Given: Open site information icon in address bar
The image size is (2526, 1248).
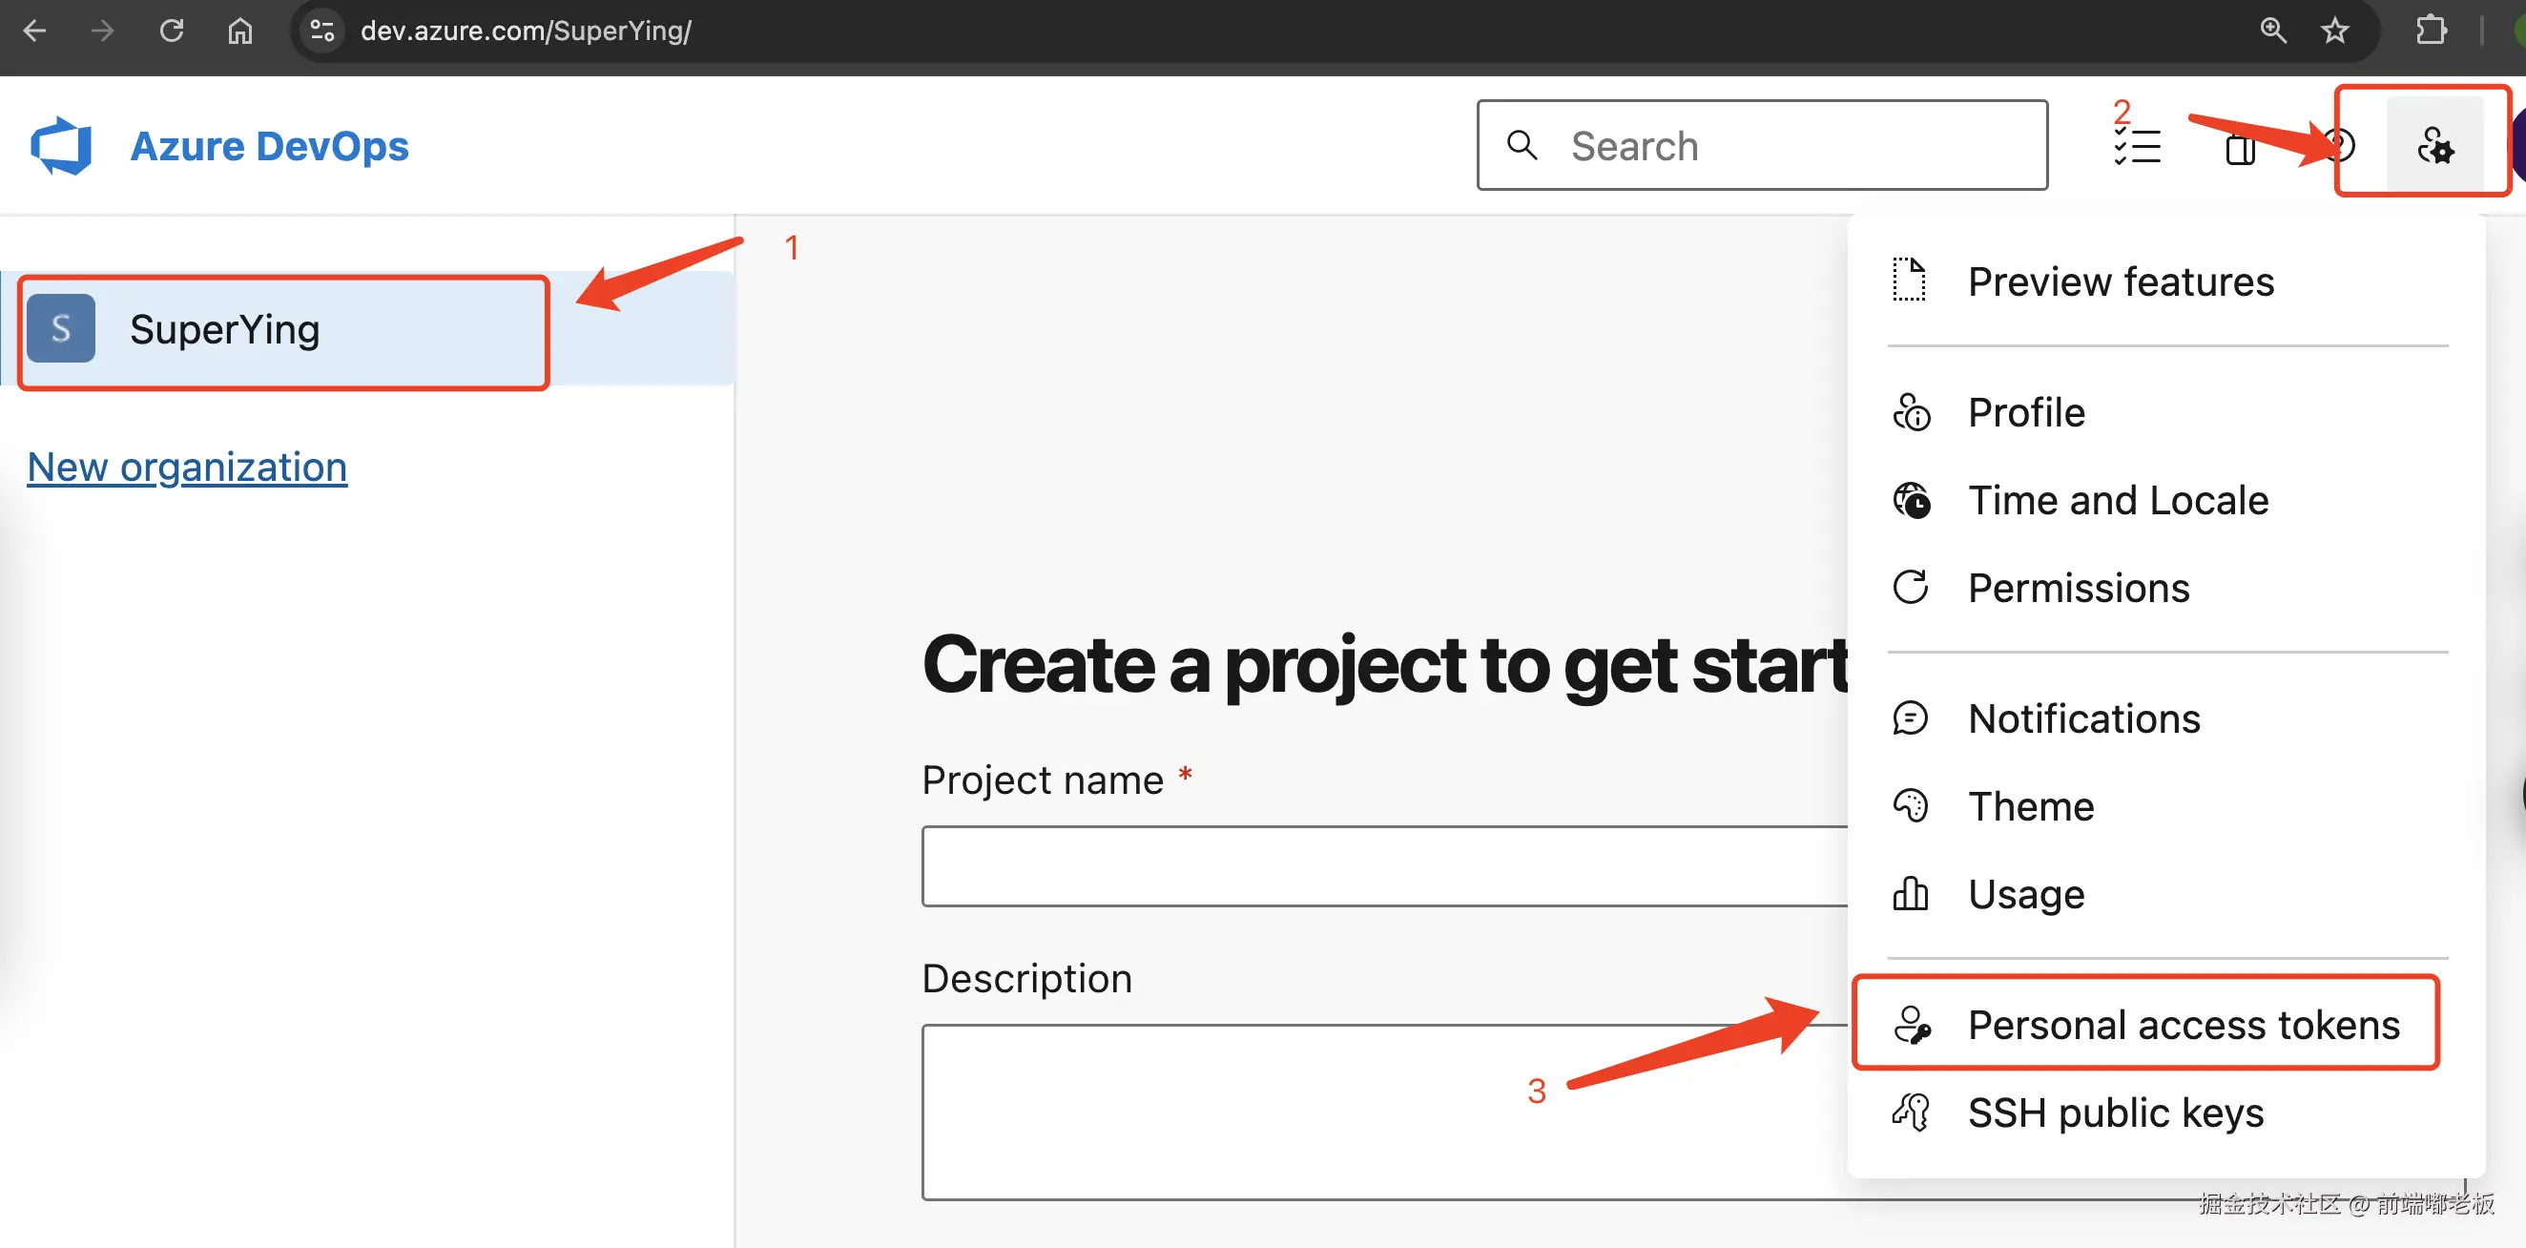Looking at the screenshot, I should click(x=322, y=31).
